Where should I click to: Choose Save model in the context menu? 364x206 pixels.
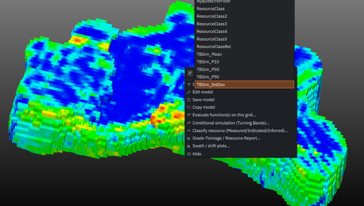point(241,100)
